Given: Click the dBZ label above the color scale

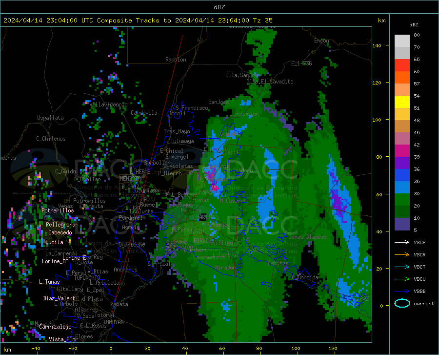Looking at the screenshot, I should [414, 24].
